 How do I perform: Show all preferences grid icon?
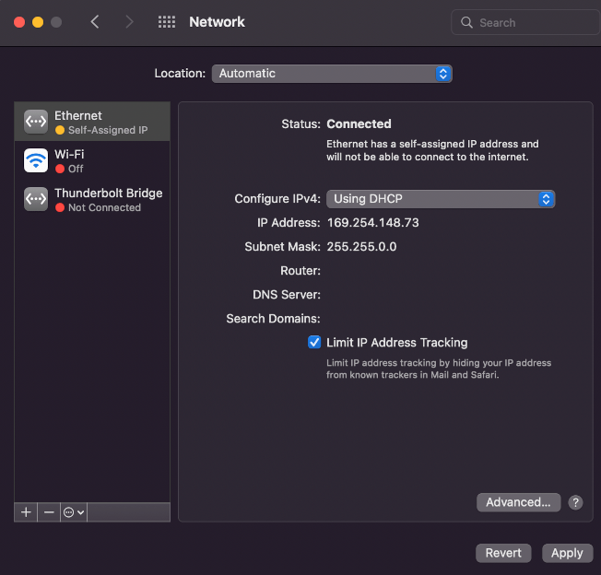(x=167, y=22)
